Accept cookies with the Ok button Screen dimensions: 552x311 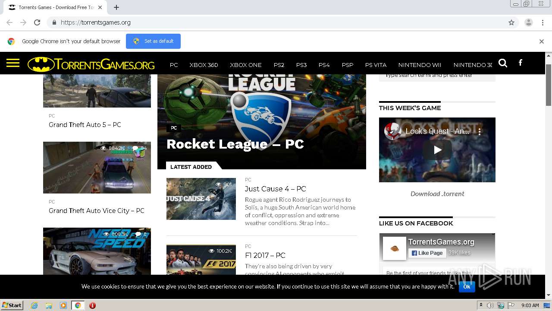point(467,286)
